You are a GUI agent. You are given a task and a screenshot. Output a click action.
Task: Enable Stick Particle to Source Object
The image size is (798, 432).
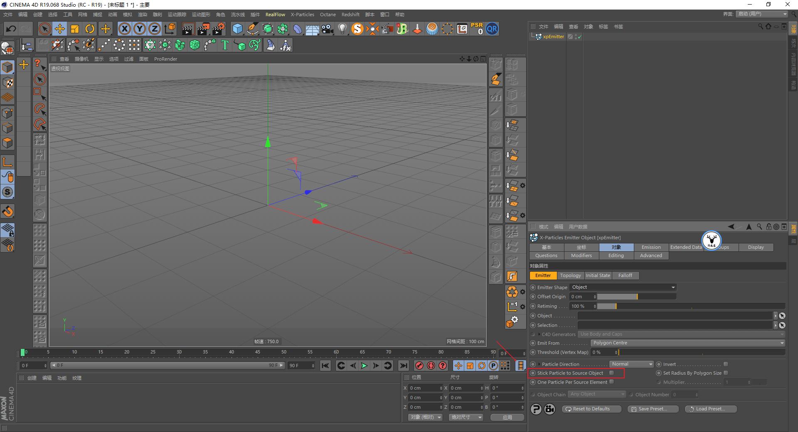pos(611,373)
